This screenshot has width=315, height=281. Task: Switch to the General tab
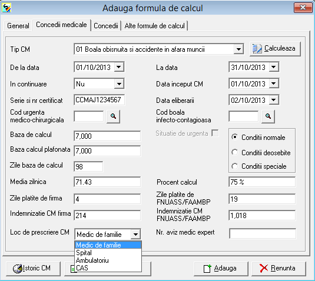(x=18, y=26)
